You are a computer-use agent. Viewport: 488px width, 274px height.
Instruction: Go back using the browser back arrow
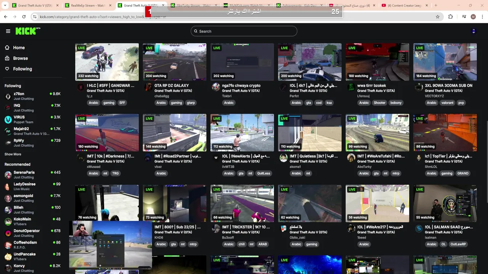tap(5, 17)
